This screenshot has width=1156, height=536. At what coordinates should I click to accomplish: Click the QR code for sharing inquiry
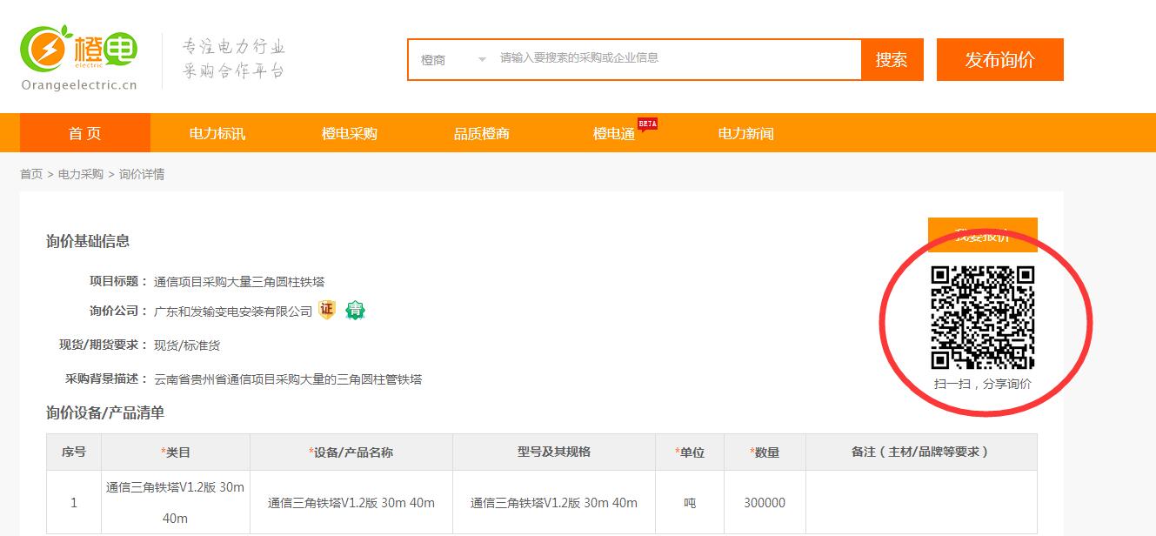(x=983, y=318)
